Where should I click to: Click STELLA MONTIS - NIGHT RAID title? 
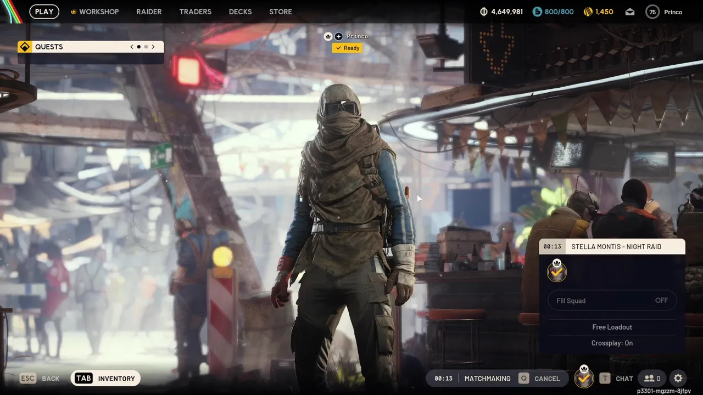tap(616, 246)
